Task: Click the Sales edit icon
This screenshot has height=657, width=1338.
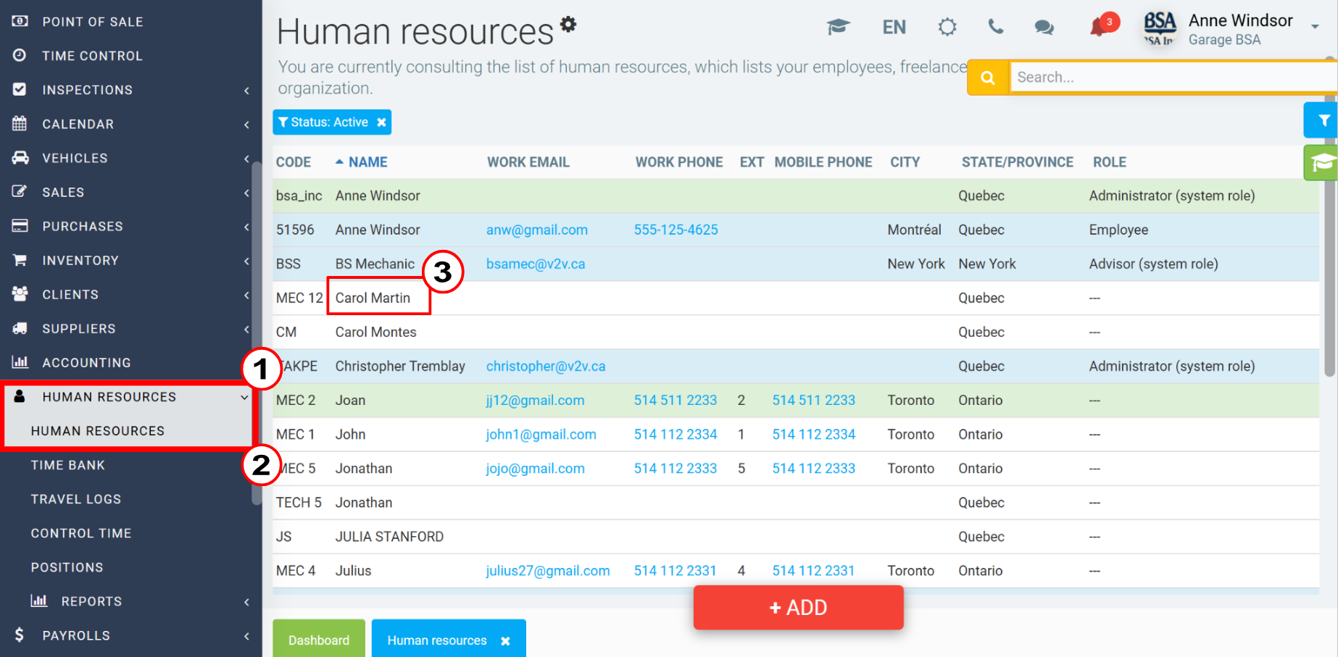Action: [20, 191]
